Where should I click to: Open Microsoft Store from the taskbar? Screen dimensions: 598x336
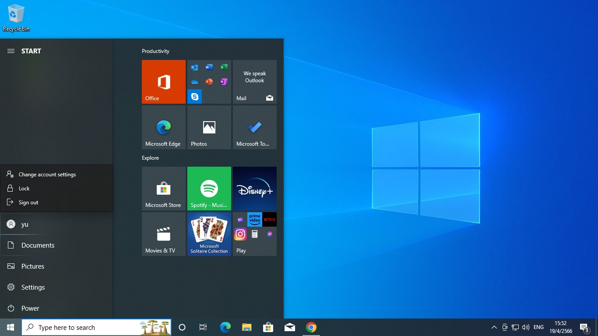point(268,327)
